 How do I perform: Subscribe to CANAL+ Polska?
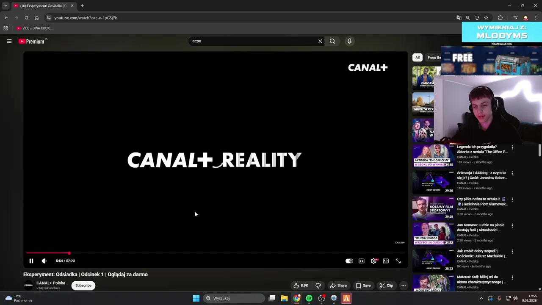(x=83, y=286)
